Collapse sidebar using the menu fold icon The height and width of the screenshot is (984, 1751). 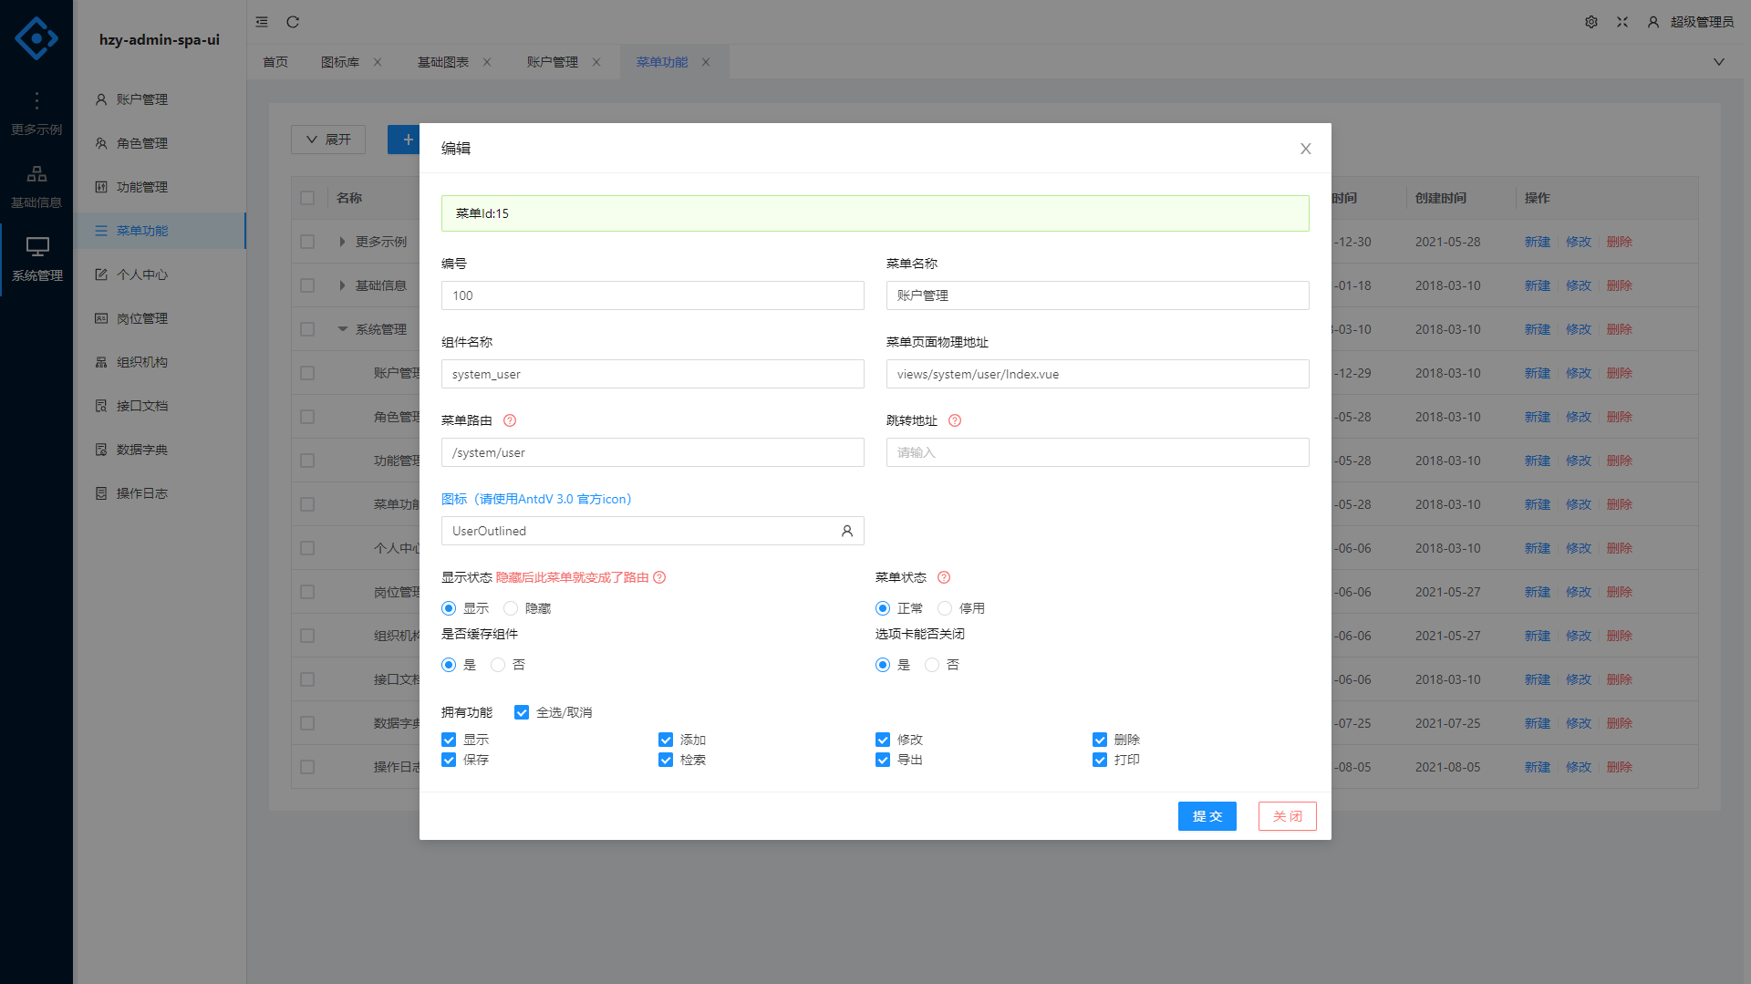(262, 22)
